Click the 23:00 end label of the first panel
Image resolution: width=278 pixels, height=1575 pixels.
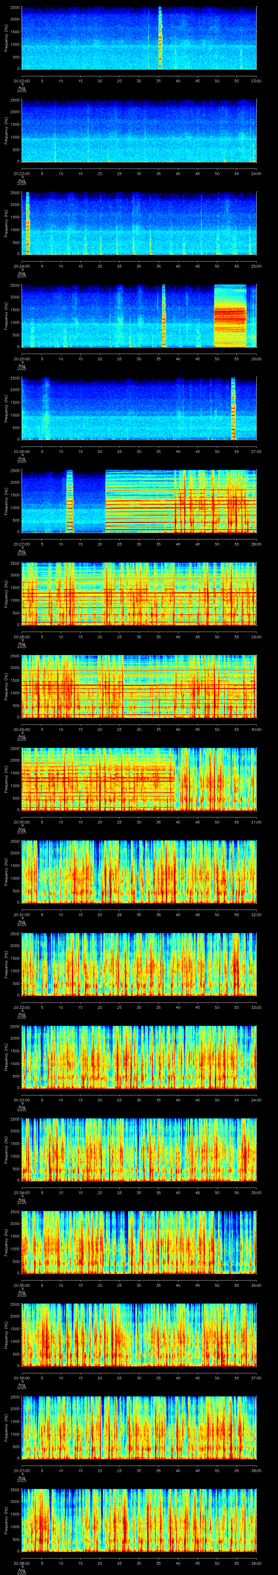pyautogui.click(x=257, y=81)
